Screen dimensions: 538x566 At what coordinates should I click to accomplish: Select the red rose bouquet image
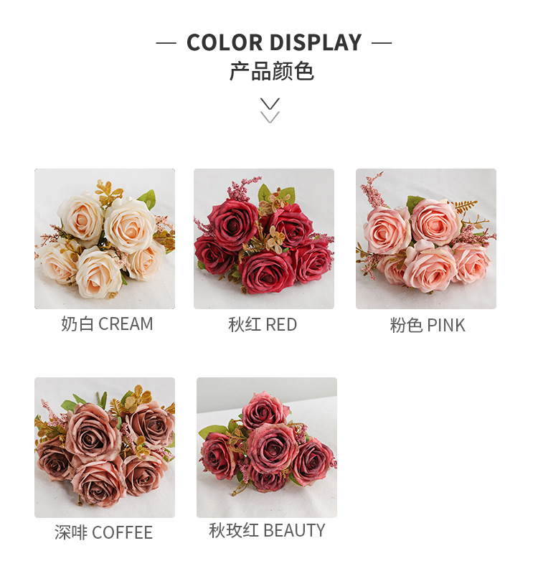pyautogui.click(x=264, y=239)
